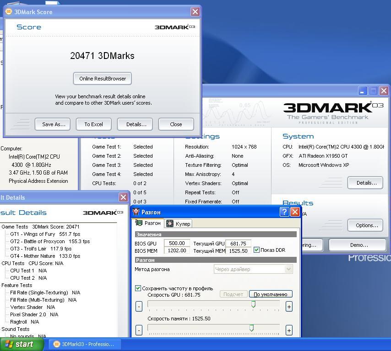Screen dimensions: 391x351
Task: Close the Result Details window
Action: (123, 197)
